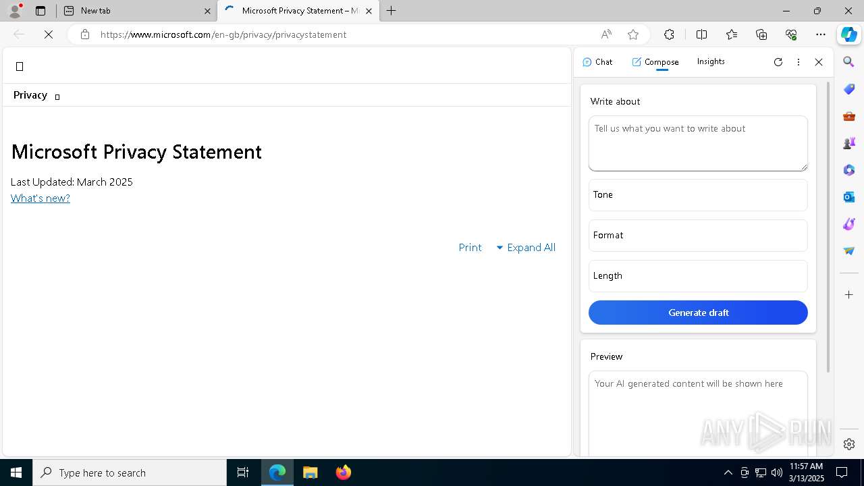Close the Copilot sidebar pane
This screenshot has height=486, width=864.
pyautogui.click(x=819, y=62)
